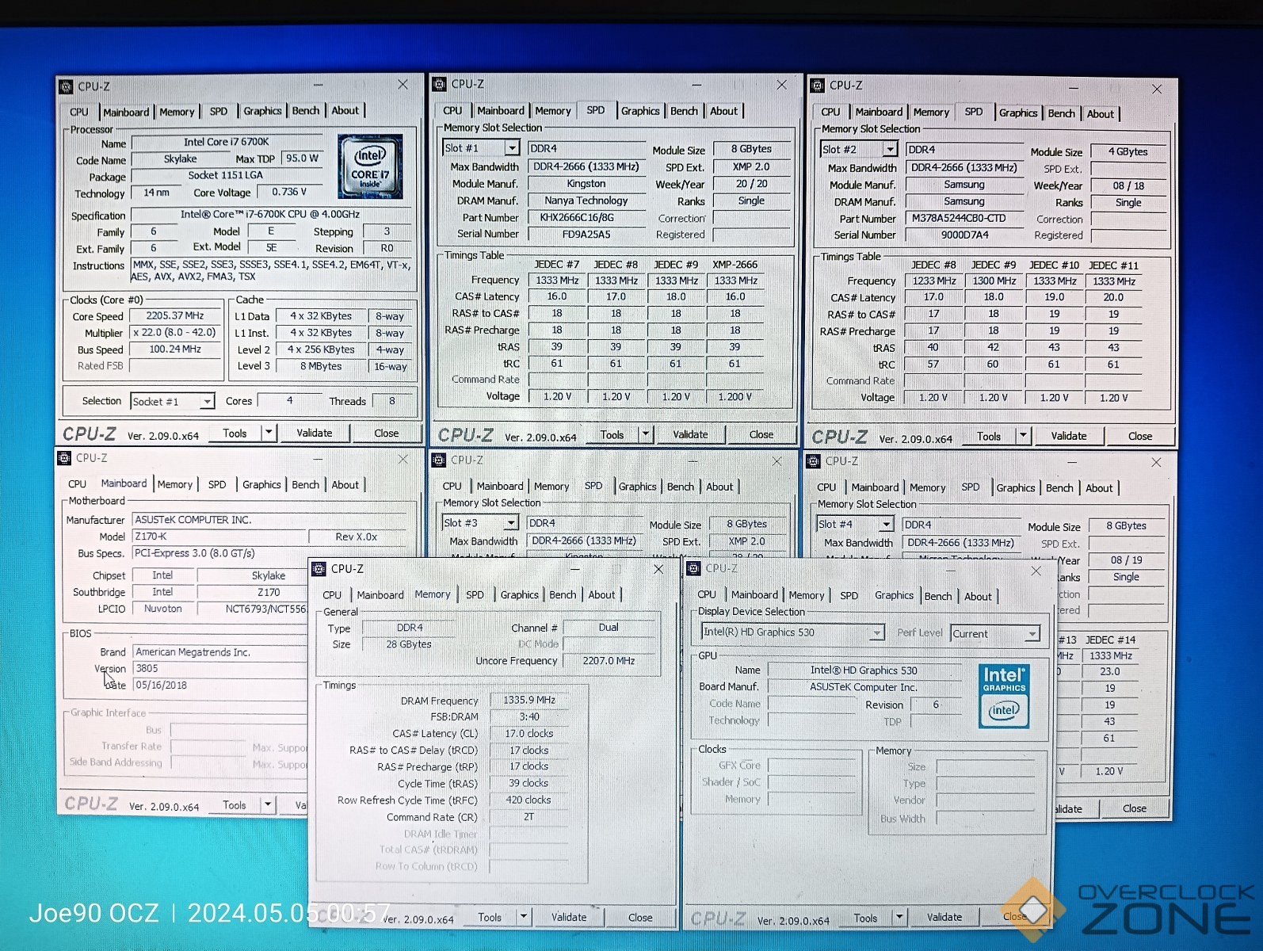Click Validate in processor CPU window
Image resolution: width=1263 pixels, height=951 pixels.
(315, 433)
